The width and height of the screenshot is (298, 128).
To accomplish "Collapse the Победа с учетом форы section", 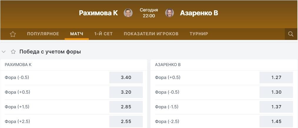I will point(4,52).
